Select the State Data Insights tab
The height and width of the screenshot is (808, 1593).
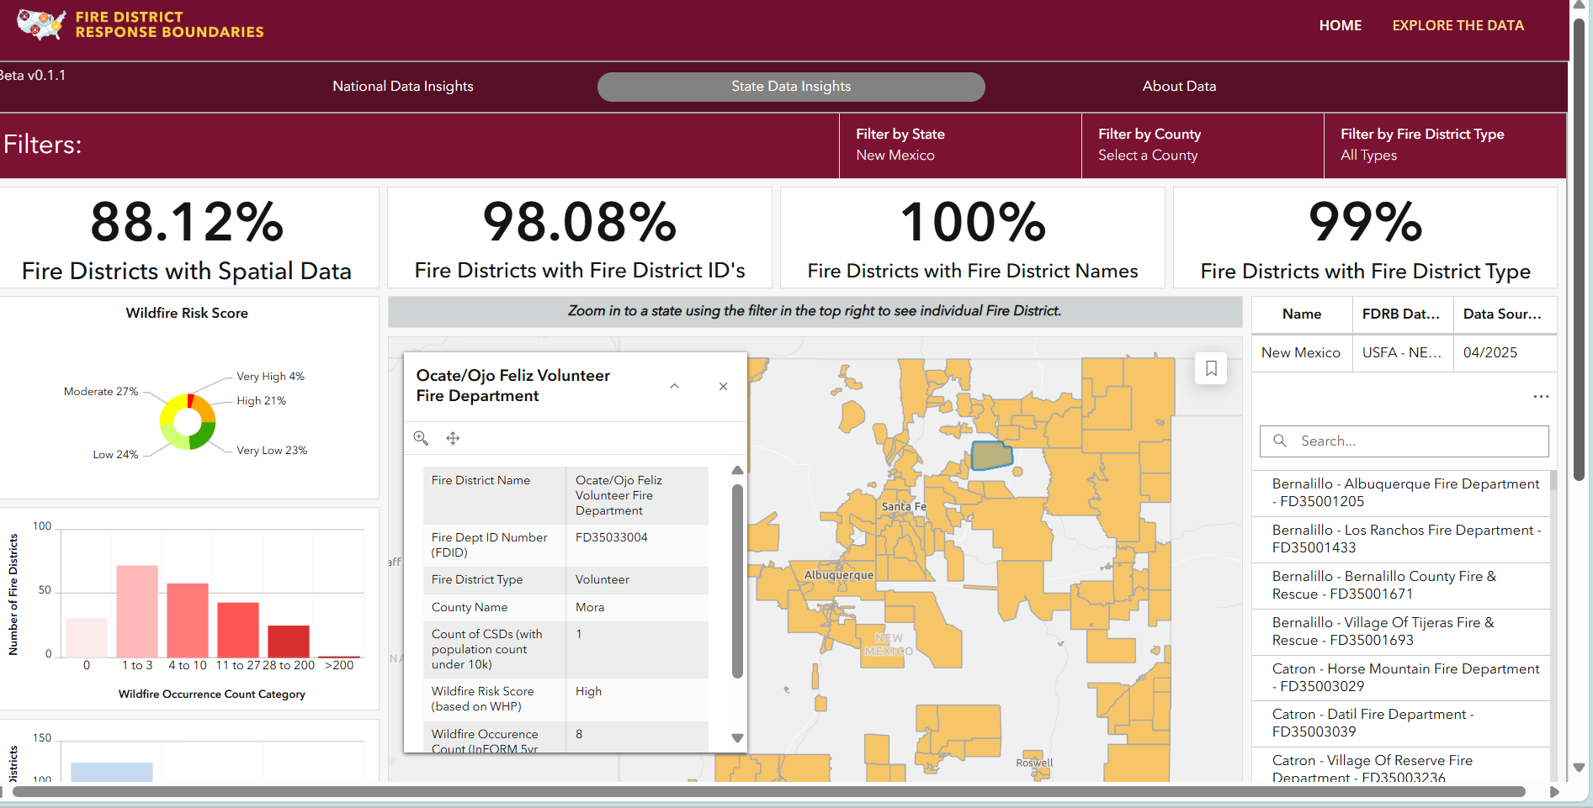791,86
